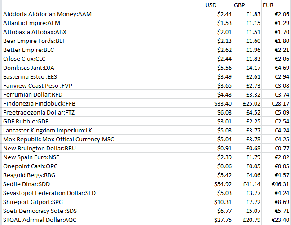The width and height of the screenshot is (291, 225).
Task: Select the GBP column header cell
Action: pos(247,5)
